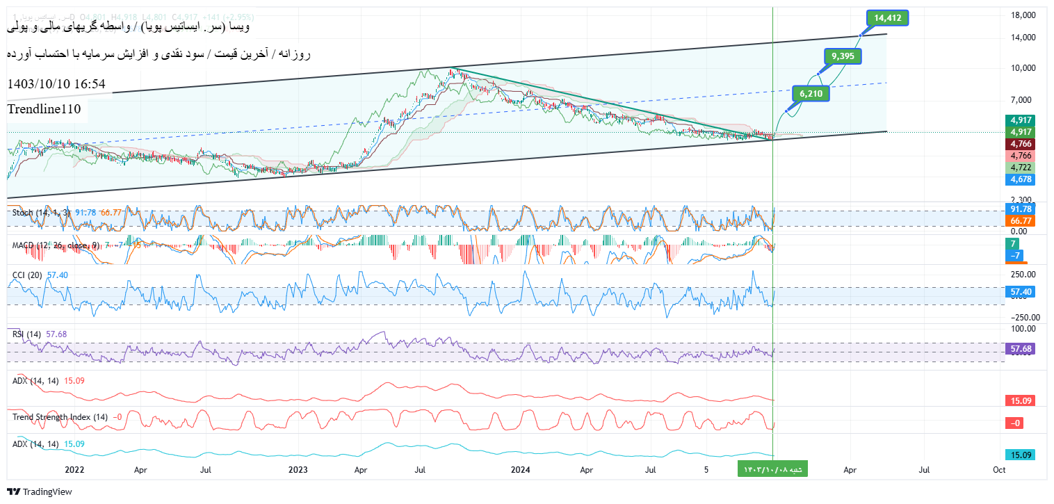This screenshot has height=504, width=1054.
Task: Click the blue 4,678 price axis tag
Action: [1021, 179]
